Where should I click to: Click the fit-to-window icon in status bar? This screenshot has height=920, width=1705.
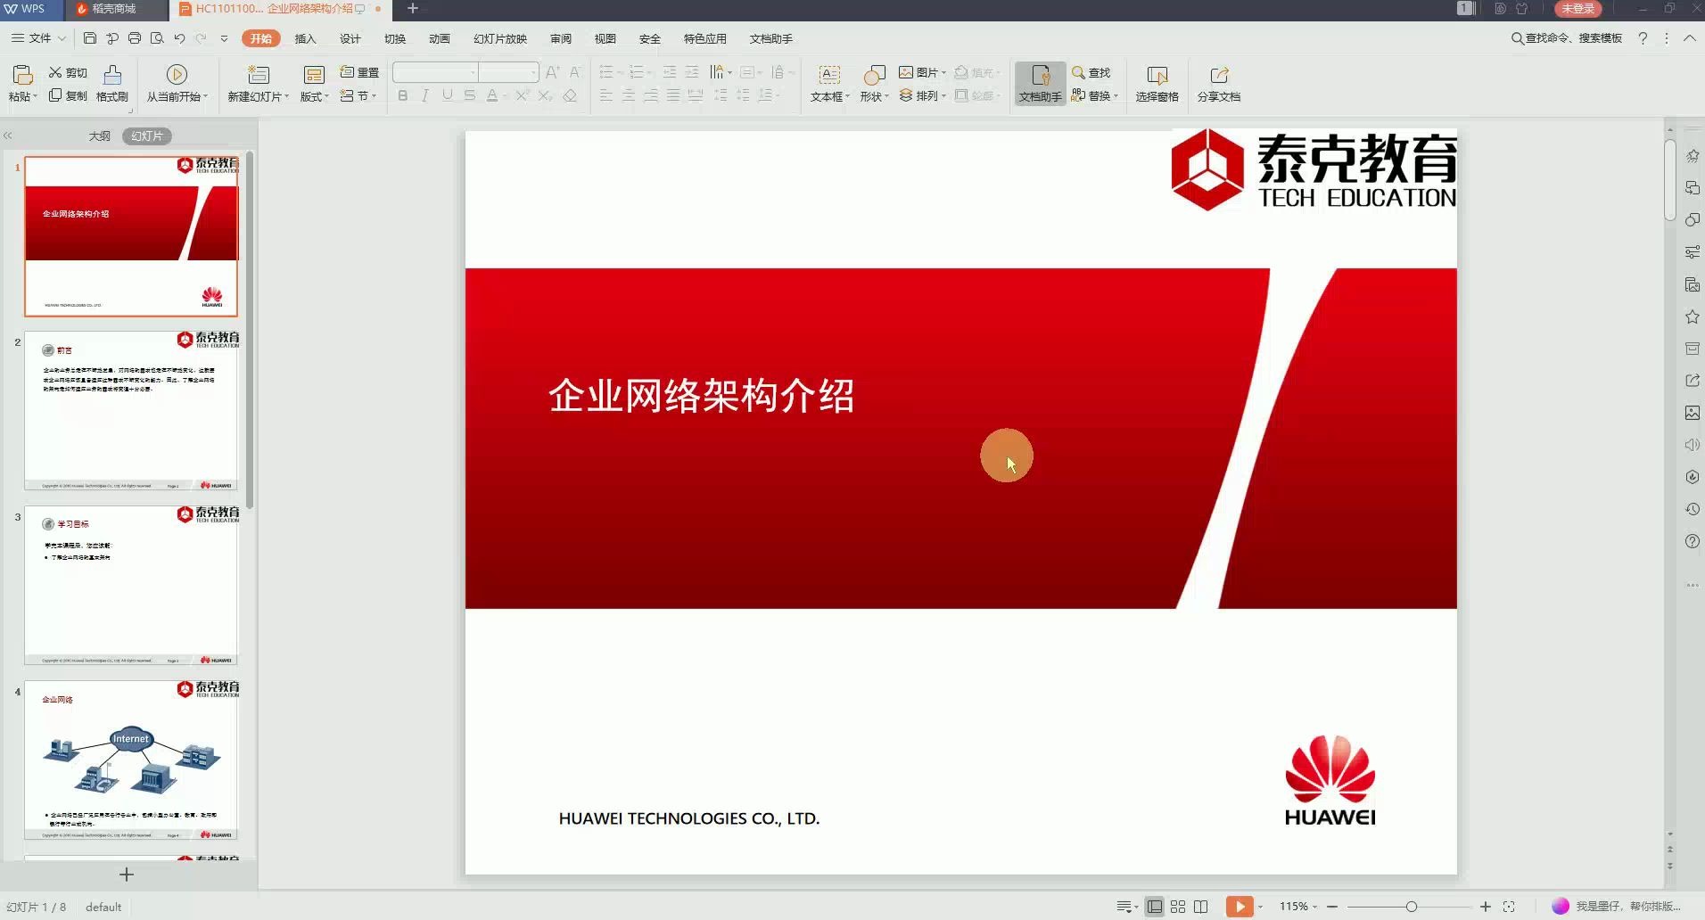coord(1509,907)
